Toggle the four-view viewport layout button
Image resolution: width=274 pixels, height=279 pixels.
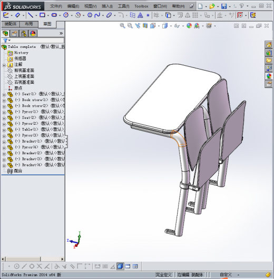135,266
